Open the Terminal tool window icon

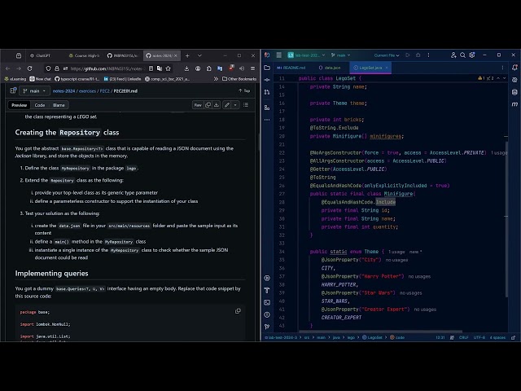pos(267,301)
